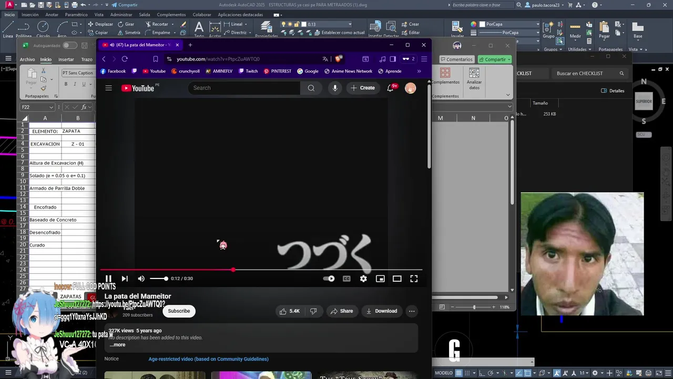Open YouTube player settings gear
673x379 pixels.
[x=363, y=278]
